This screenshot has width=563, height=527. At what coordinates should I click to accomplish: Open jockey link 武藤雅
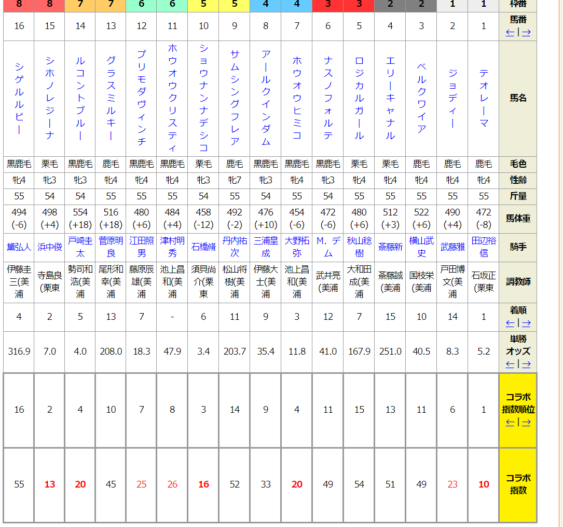pyautogui.click(x=452, y=247)
